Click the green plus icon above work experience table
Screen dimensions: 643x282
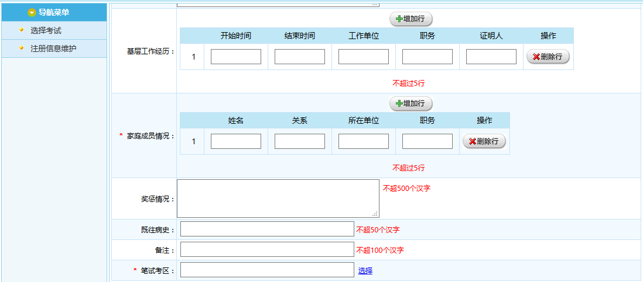(399, 19)
